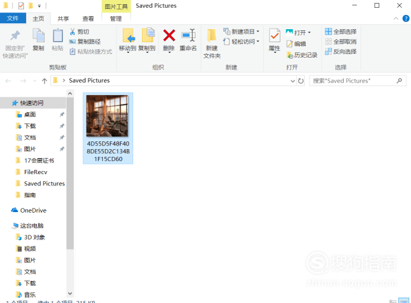Click the Saved Pictures address bar path
Viewport: 411px width, 303px height.
coord(89,80)
